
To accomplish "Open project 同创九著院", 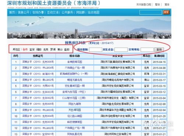I will [x=75, y=104].
